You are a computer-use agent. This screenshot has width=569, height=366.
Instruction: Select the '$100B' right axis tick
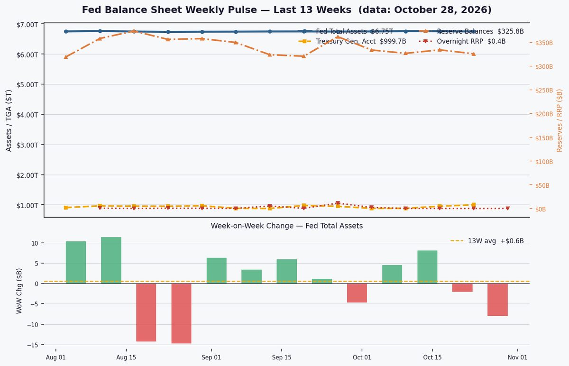(x=543, y=162)
